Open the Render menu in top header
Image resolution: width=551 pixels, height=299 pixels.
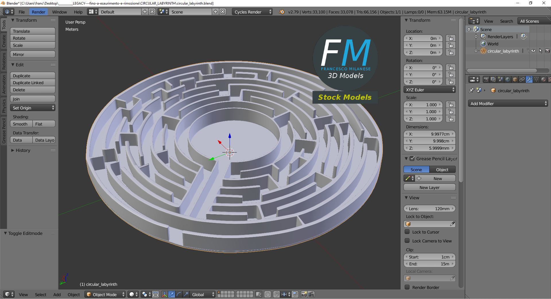(38, 12)
